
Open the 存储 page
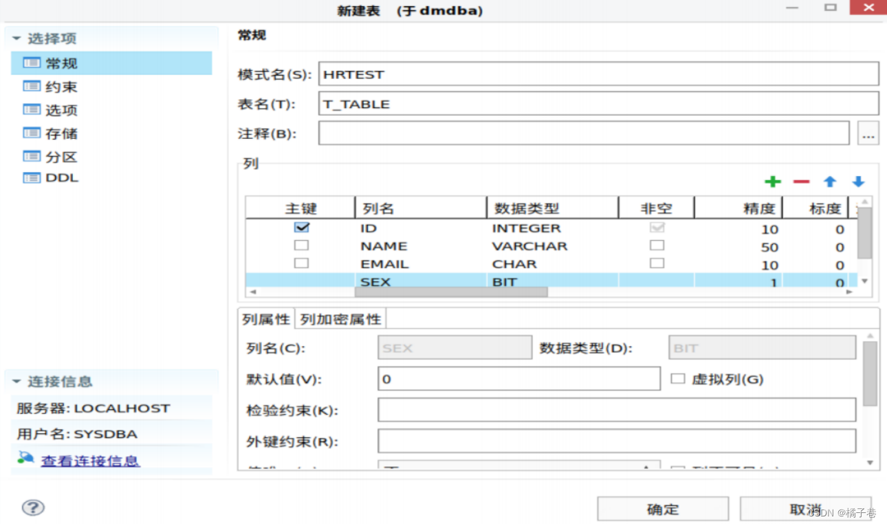click(x=61, y=133)
